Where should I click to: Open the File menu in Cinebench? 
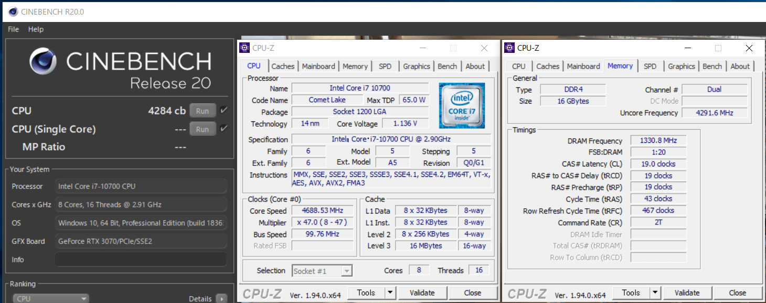click(x=13, y=29)
